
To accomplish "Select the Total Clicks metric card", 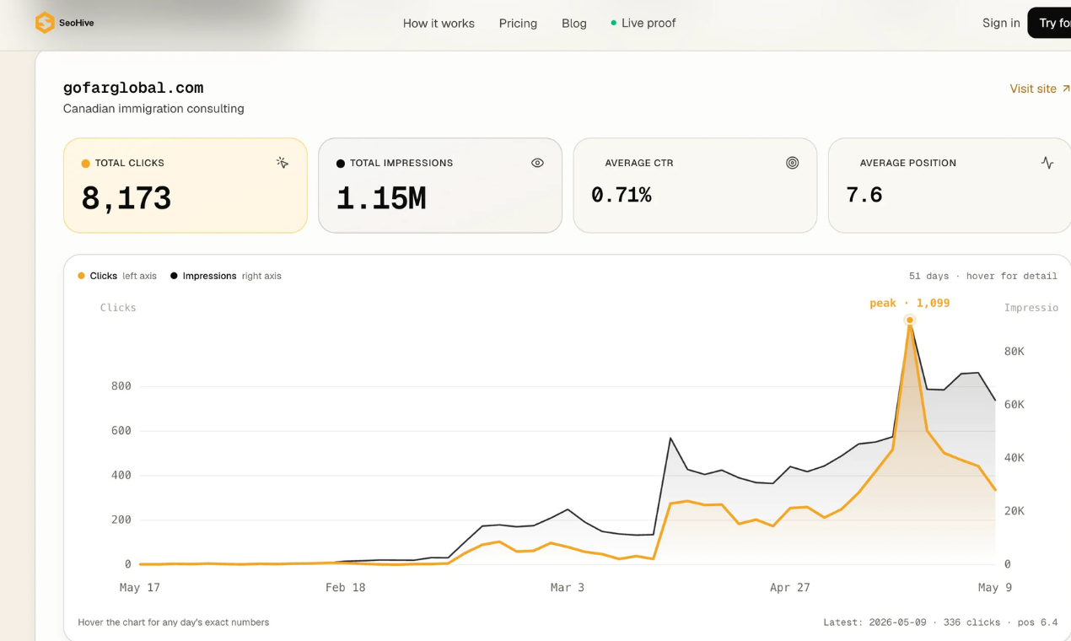I will 186,186.
